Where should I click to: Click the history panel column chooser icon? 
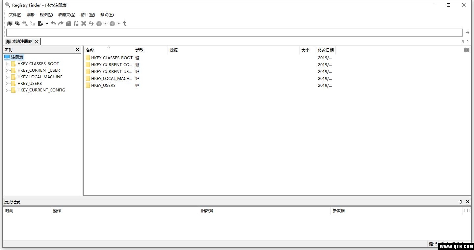tap(467, 211)
